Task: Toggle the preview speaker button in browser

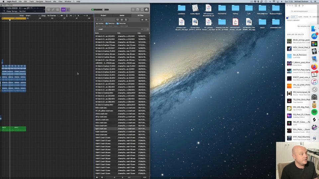Action: 97,177
